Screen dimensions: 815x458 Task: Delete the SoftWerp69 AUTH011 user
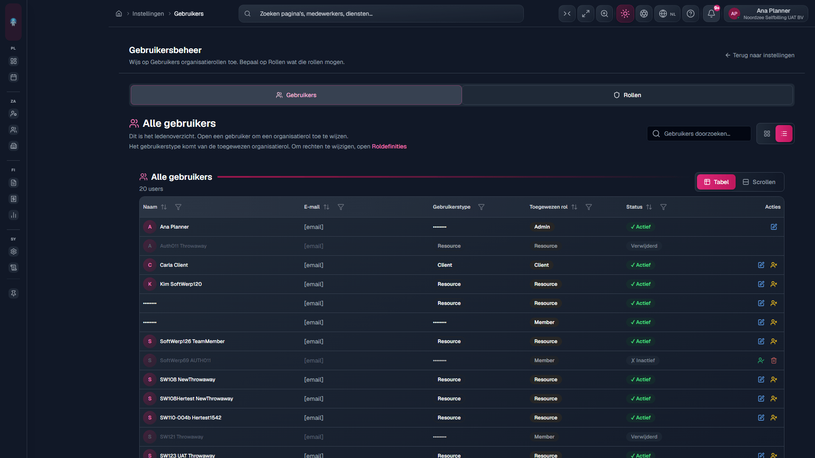click(774, 360)
